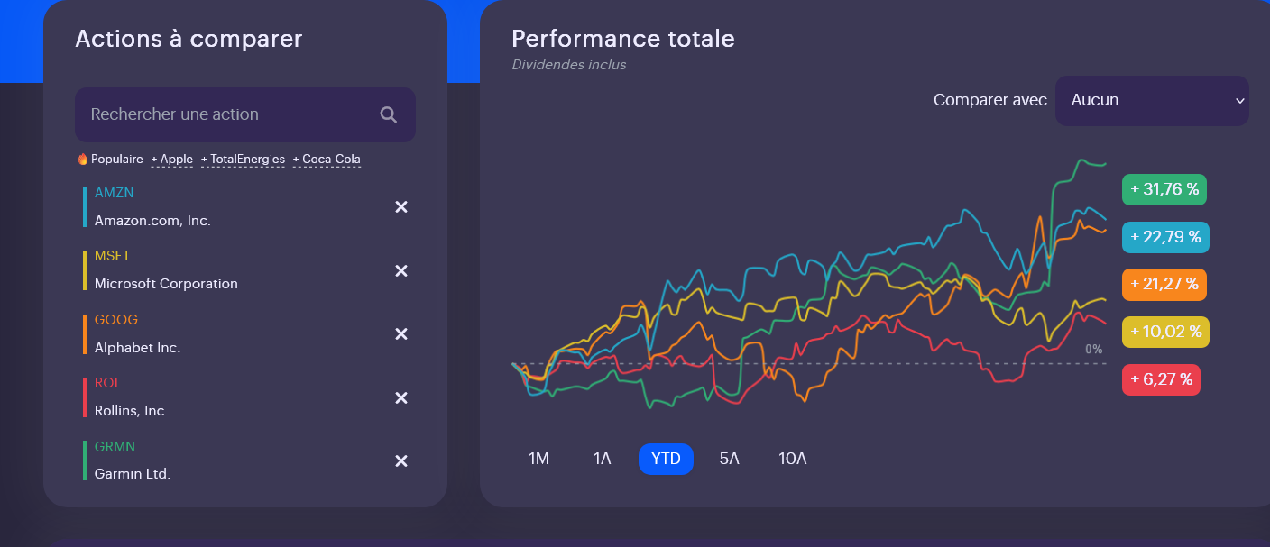Add TotalEnergies suggestion link

point(244,160)
